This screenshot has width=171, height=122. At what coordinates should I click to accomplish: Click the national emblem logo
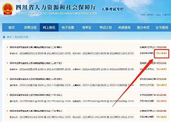coord(8,9)
